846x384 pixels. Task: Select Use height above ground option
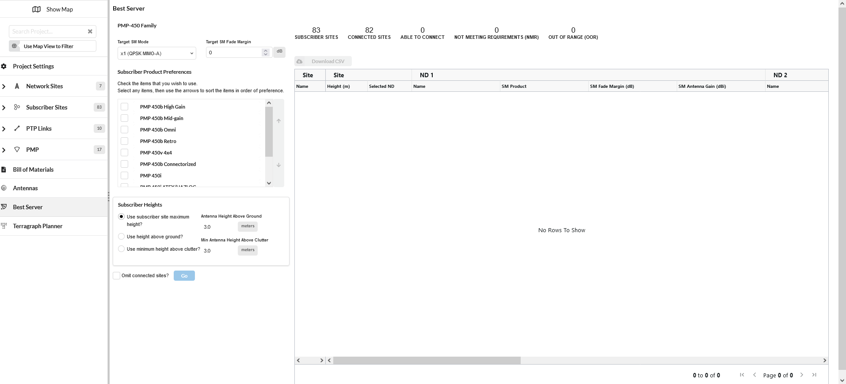click(122, 237)
